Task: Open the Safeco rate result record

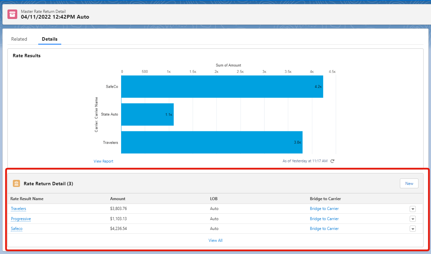Action: pos(17,229)
